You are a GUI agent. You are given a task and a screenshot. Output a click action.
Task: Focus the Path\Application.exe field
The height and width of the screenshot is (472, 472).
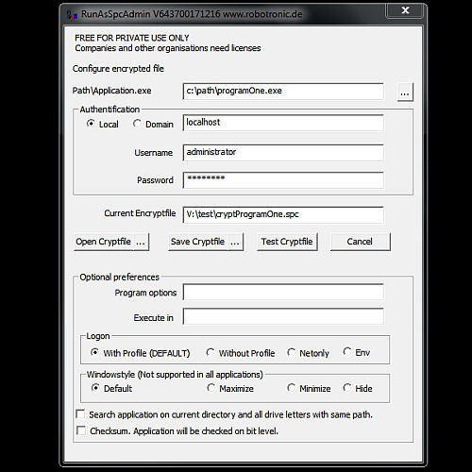point(283,92)
